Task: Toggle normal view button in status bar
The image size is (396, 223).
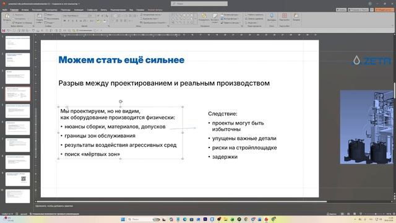Action: (342, 214)
